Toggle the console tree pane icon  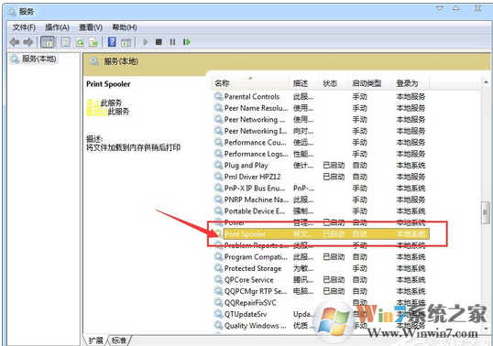(48, 42)
